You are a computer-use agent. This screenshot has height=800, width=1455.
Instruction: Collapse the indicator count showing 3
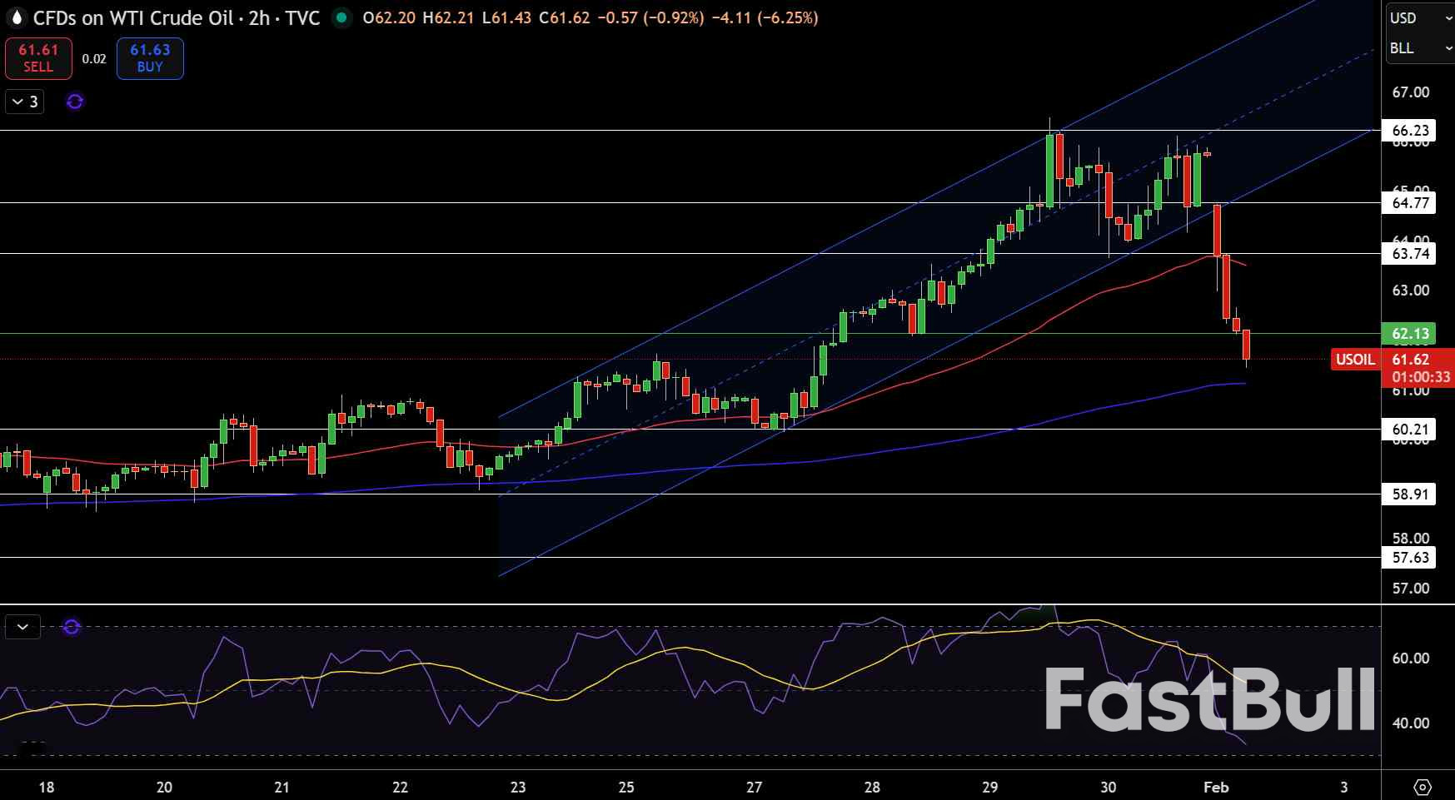22,101
